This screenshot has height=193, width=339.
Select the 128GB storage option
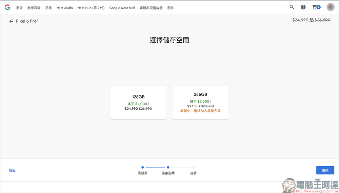(138, 102)
